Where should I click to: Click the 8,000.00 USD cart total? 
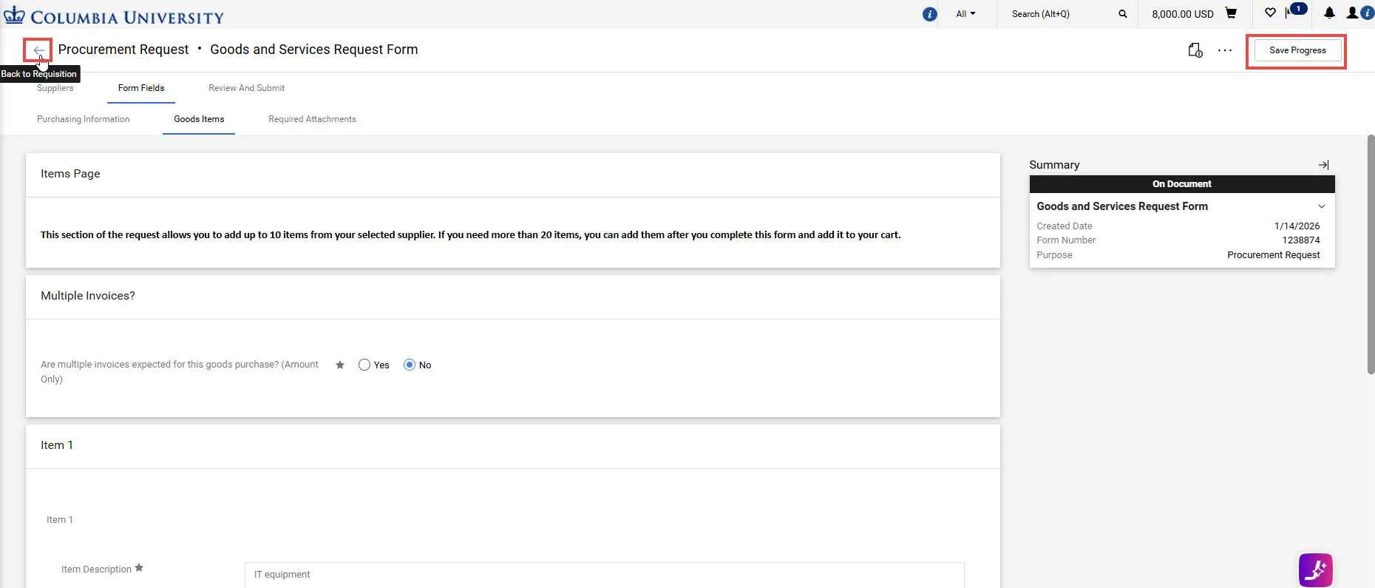pyautogui.click(x=1182, y=14)
